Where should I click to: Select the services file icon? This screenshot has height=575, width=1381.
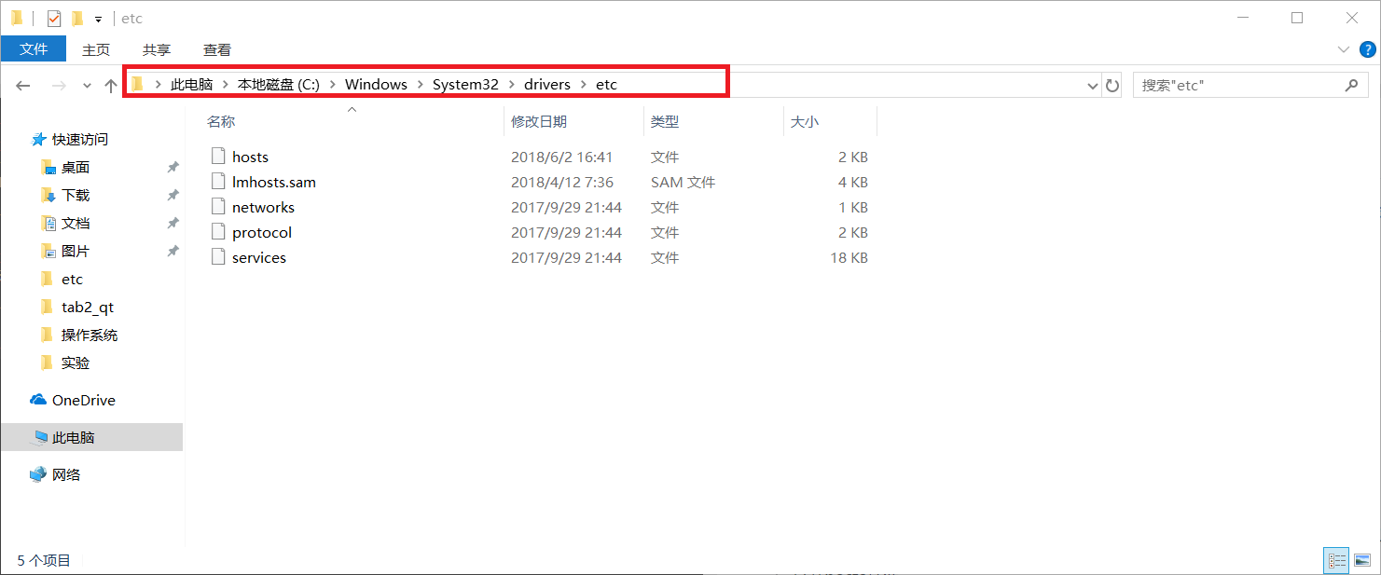tap(219, 257)
